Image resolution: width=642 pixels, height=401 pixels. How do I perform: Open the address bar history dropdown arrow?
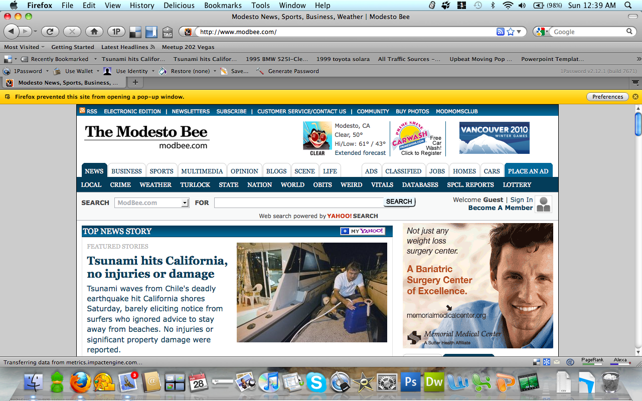[519, 32]
